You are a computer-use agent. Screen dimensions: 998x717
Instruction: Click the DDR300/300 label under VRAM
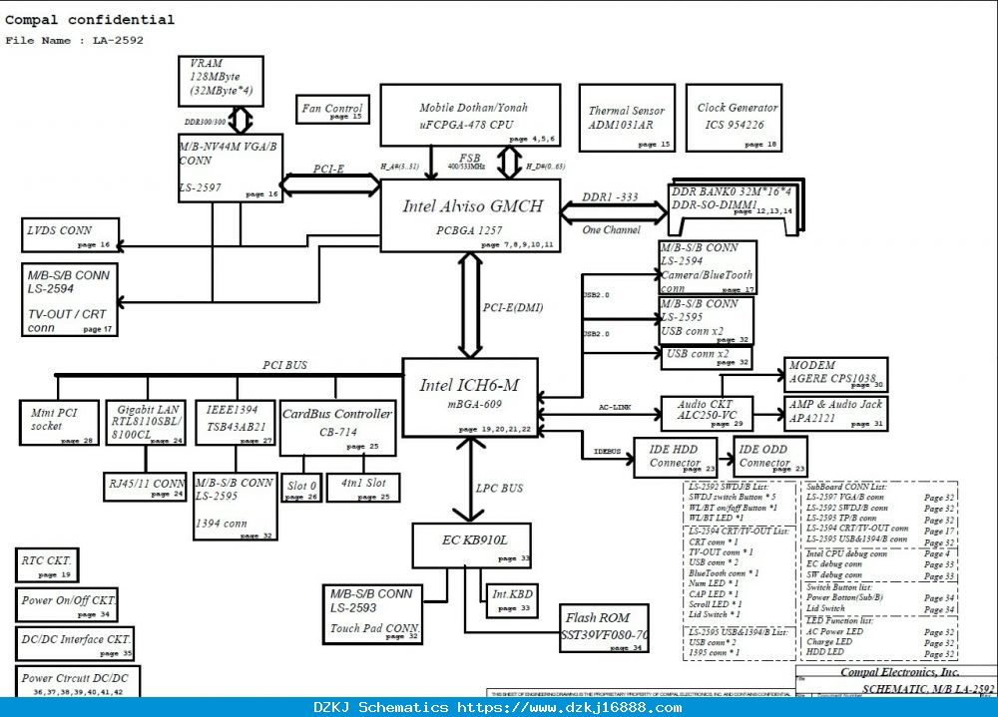pyautogui.click(x=205, y=122)
